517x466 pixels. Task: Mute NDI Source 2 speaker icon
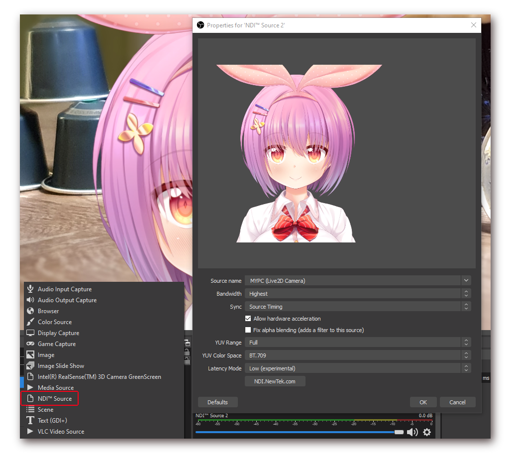[413, 432]
